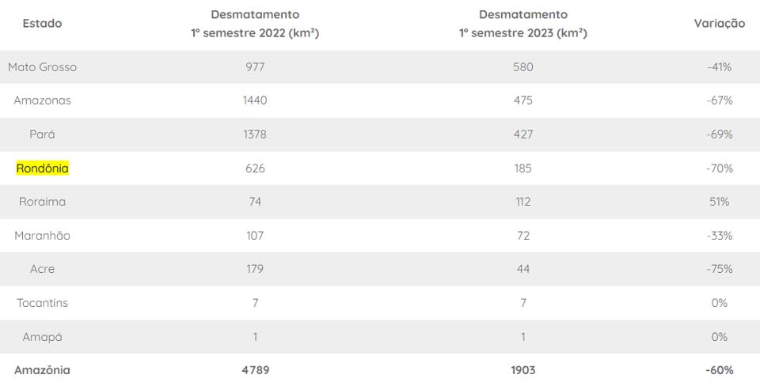The height and width of the screenshot is (386, 760).
Task: Select the 1440 value for Amazonas
Action: [x=255, y=101]
